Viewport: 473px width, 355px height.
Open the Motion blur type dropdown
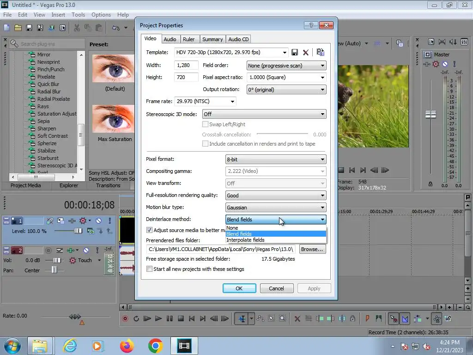276,208
